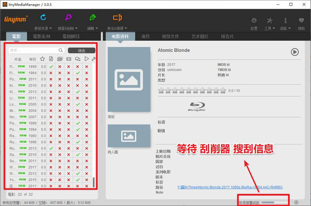311x206 pixels.
Task: Open the Atomic Blonde file path link
Action: pos(230,187)
